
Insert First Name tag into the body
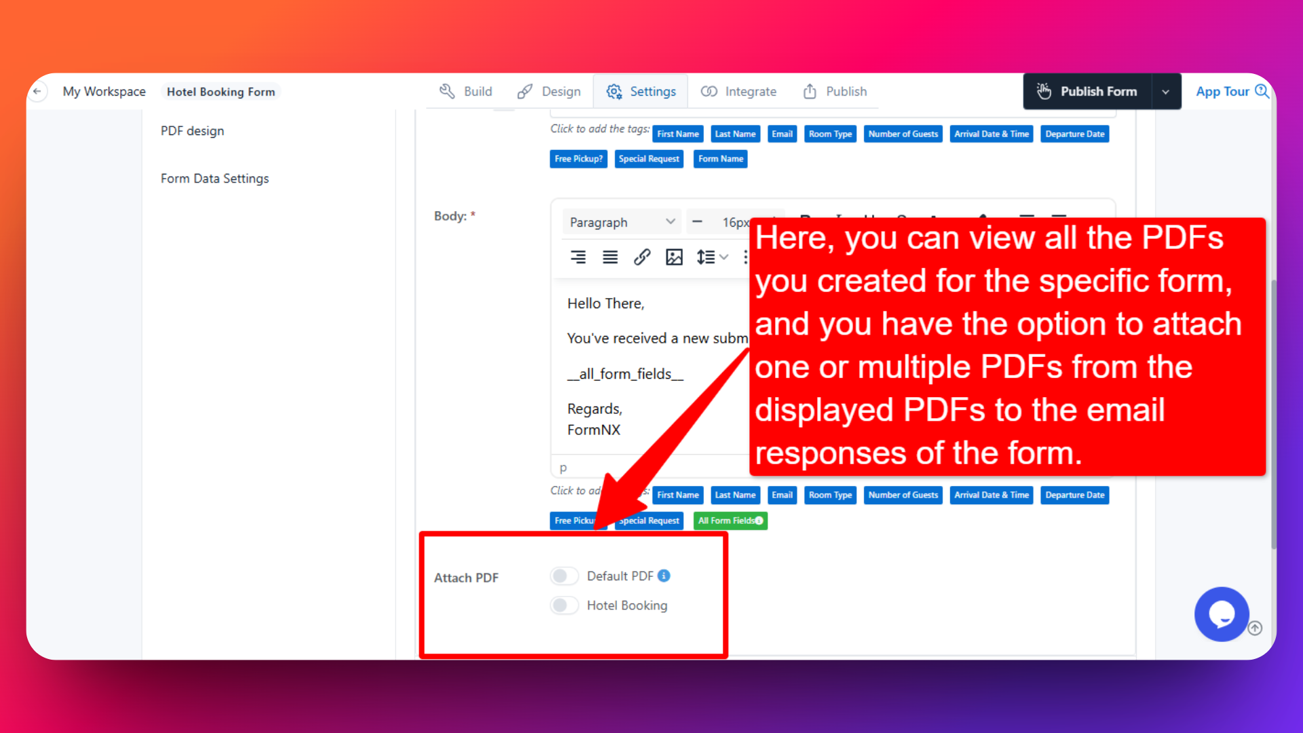[678, 495]
